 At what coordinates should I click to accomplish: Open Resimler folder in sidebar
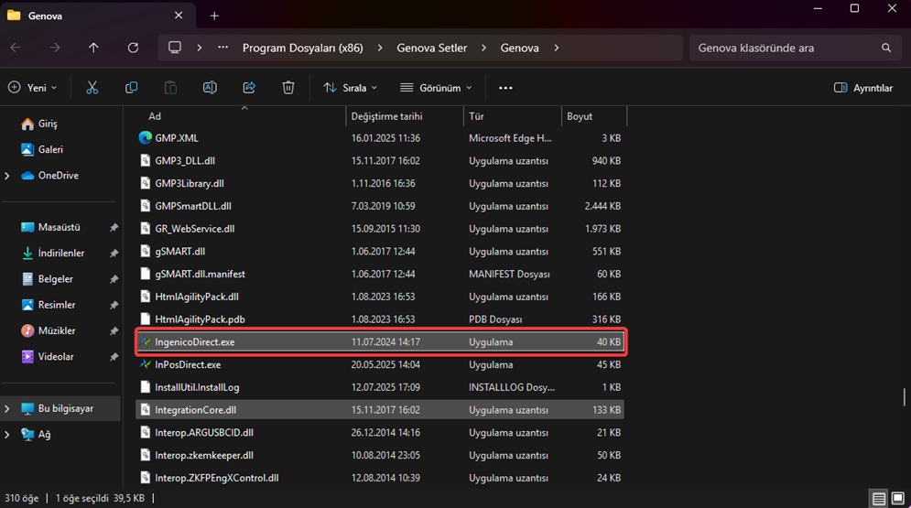(49, 305)
